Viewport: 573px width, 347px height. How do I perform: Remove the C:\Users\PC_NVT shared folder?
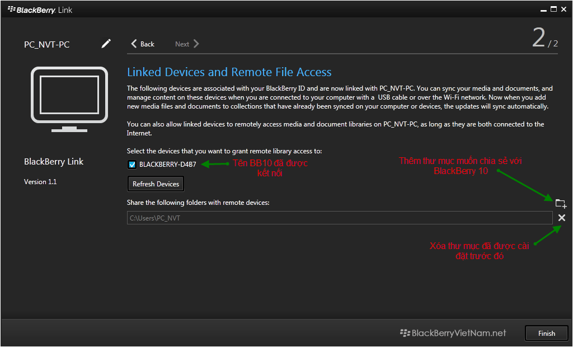[x=562, y=218]
